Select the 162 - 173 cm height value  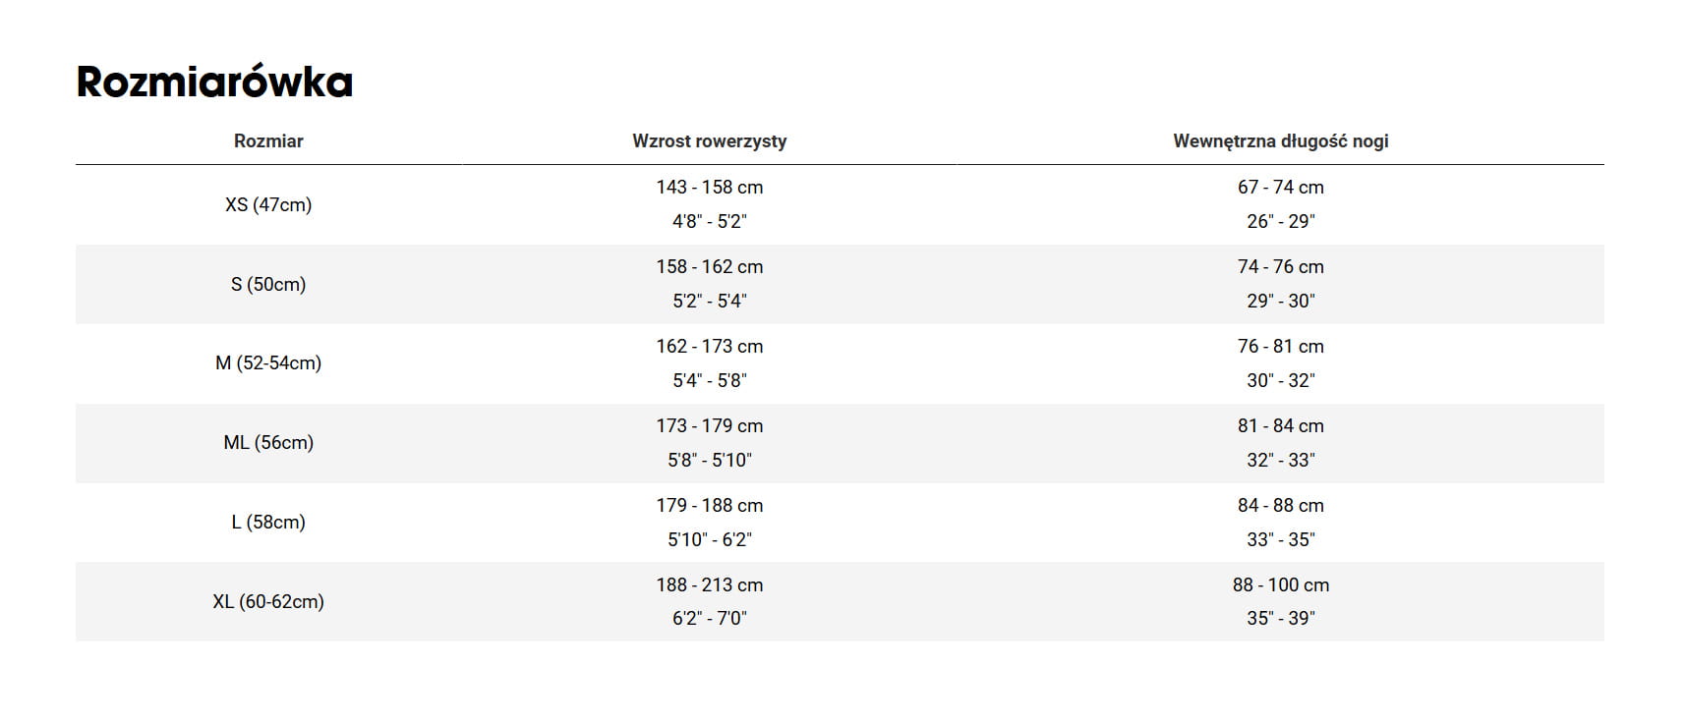pyautogui.click(x=709, y=347)
